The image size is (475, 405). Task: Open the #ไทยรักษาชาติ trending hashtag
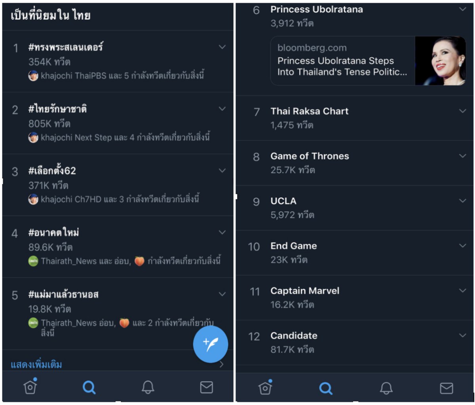point(57,109)
